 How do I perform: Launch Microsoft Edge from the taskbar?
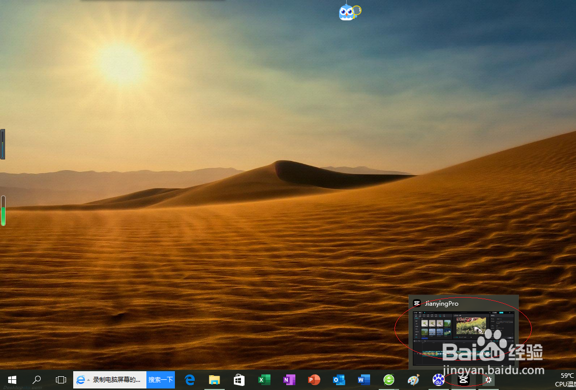(x=190, y=380)
